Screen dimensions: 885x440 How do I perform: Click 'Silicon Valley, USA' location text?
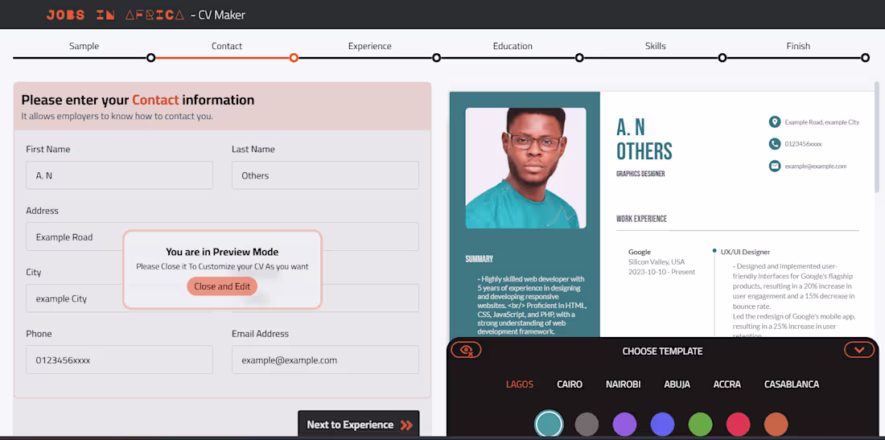click(657, 262)
